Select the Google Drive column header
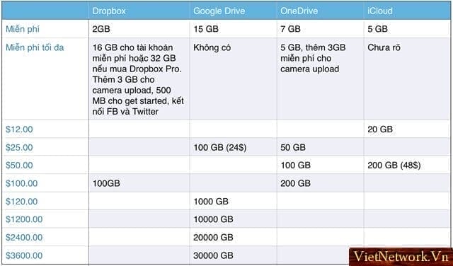453x266 pixels. coord(219,11)
